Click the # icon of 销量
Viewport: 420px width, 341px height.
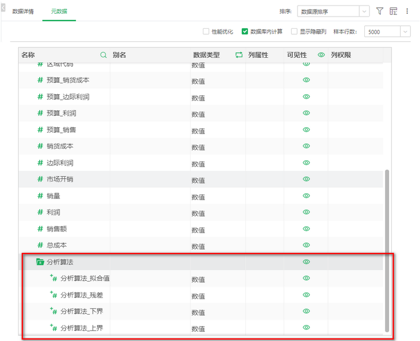[40, 196]
